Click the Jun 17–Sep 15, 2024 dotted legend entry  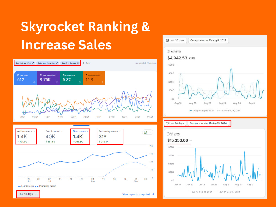click(x=228, y=192)
